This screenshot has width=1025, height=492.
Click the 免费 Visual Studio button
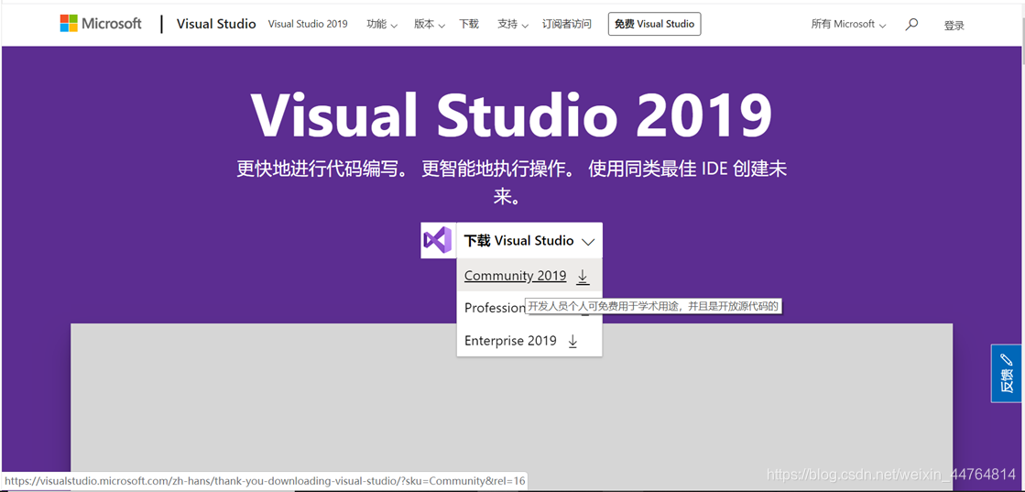point(654,24)
